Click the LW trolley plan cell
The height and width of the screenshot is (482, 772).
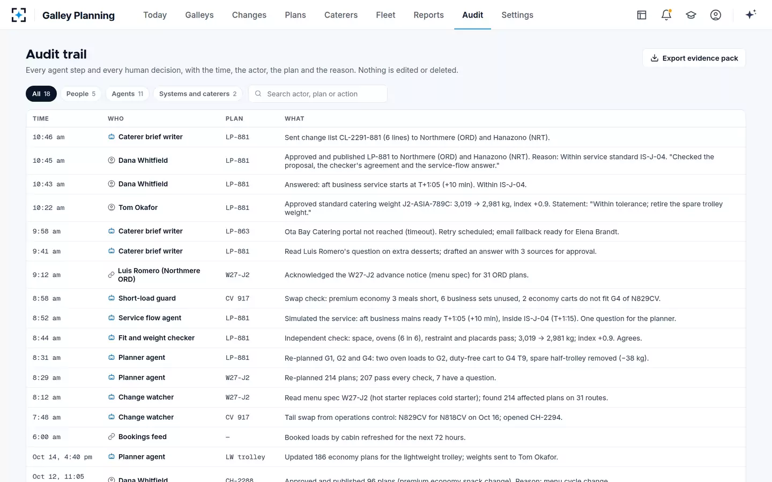[246, 457]
